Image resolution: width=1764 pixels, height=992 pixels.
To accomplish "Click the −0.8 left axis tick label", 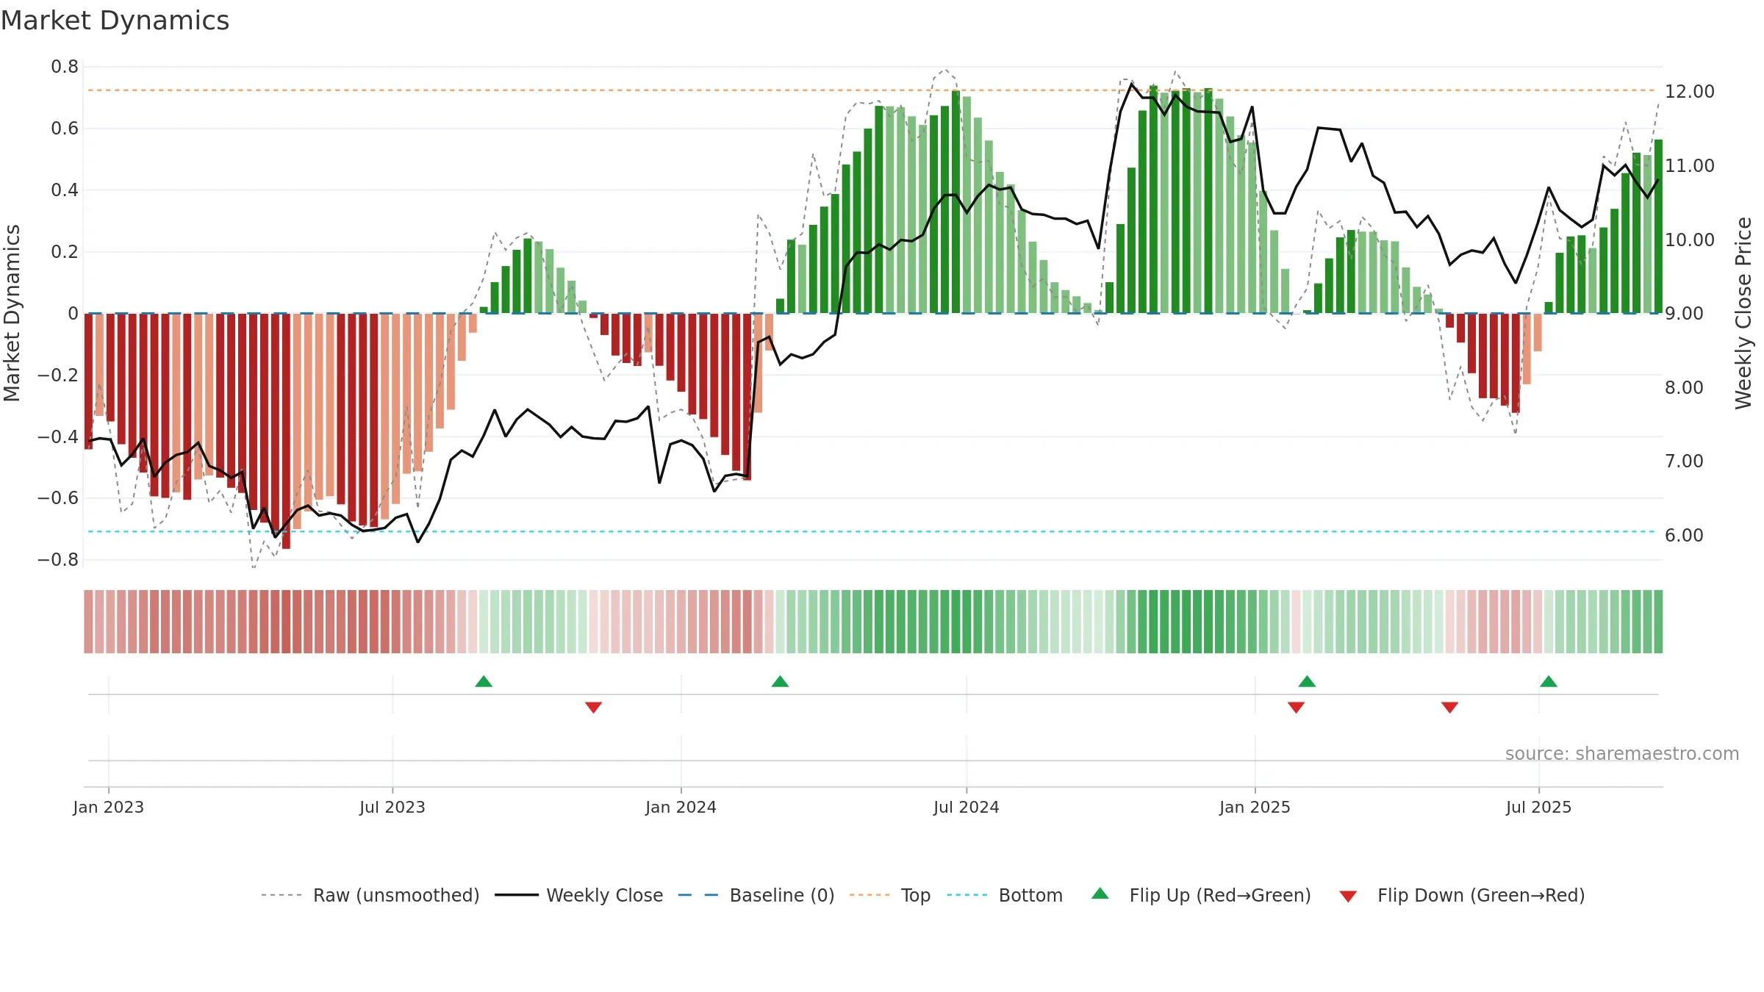I will pyautogui.click(x=58, y=560).
